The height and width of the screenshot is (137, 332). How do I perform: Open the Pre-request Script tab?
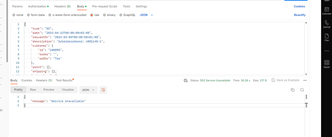[105, 6]
